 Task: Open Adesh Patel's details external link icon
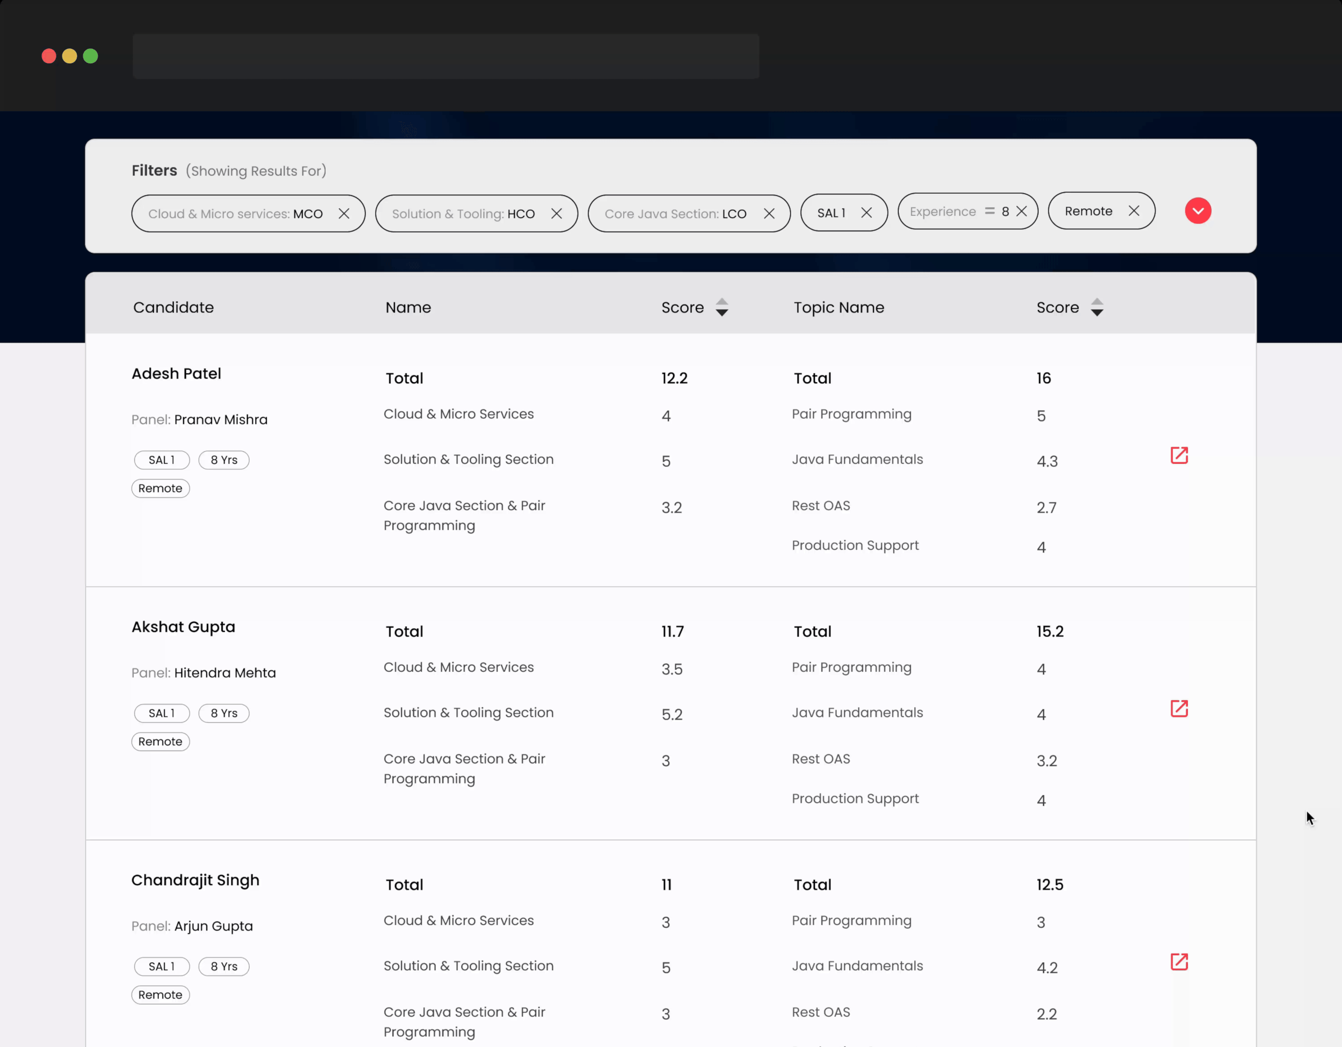pyautogui.click(x=1179, y=455)
